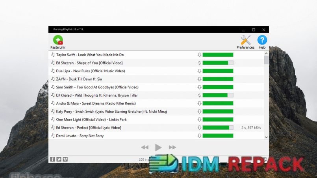Click the refresh icon for DJ Khaled Wild Thoughts
Image resolution: width=317 pixels, height=178 pixels.
coord(199,95)
